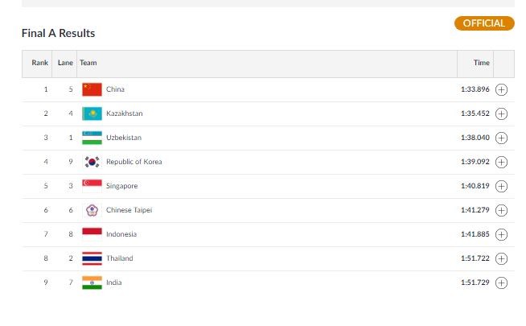Viewport: 526px width, 326px height.
Task: Click the OFFICIAL status badge
Action: point(484,23)
